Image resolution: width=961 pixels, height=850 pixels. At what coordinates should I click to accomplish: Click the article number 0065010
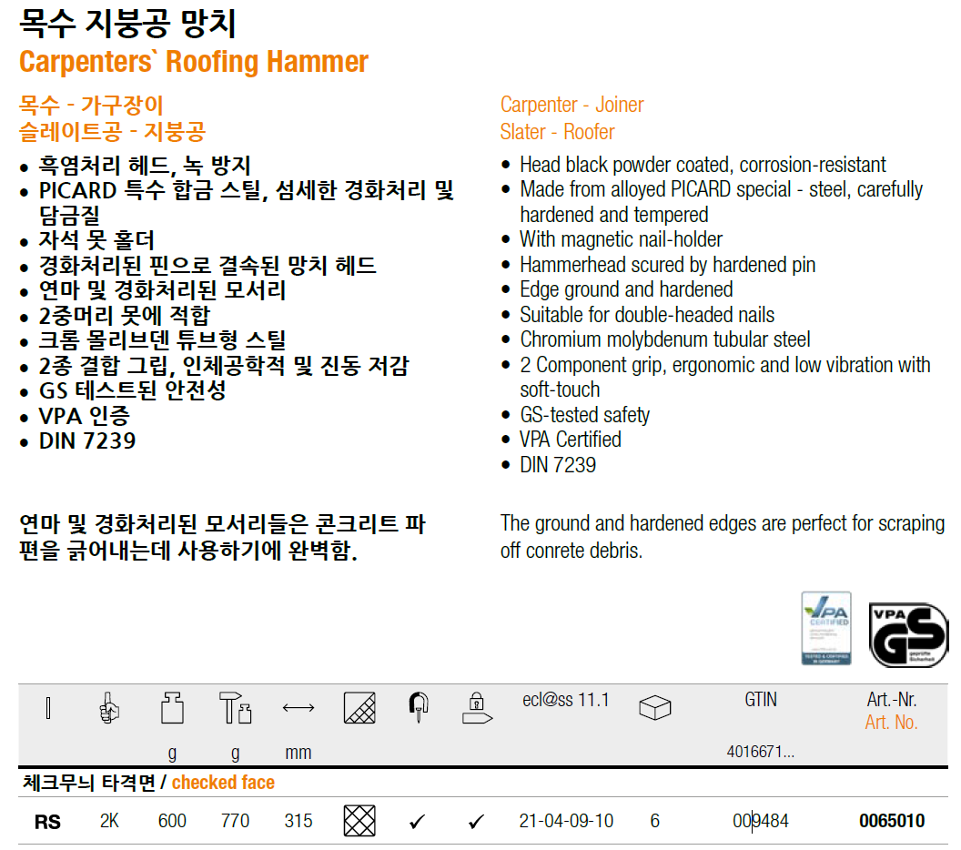tap(892, 821)
